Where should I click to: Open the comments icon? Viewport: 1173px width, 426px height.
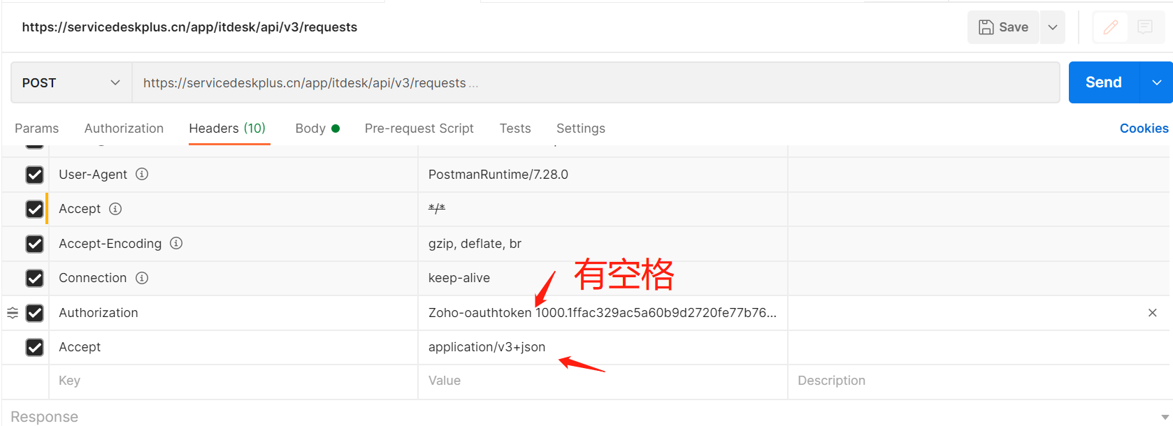tap(1145, 27)
